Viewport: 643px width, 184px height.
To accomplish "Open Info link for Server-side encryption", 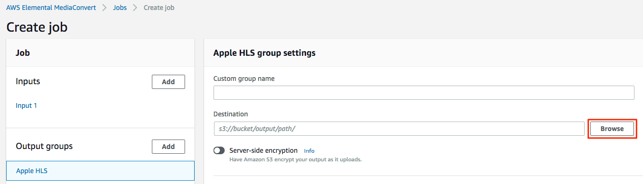I will tap(309, 151).
